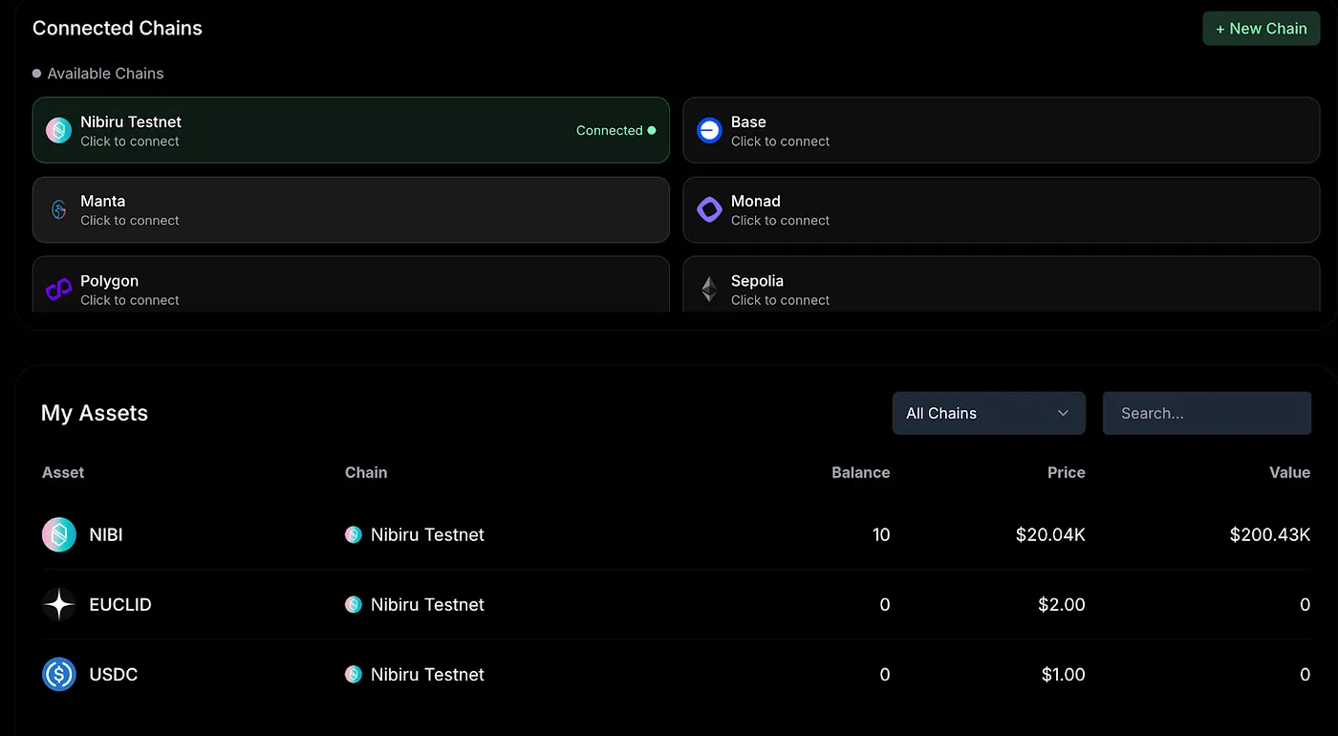
Task: Click the Manta chain logo icon
Action: [59, 210]
